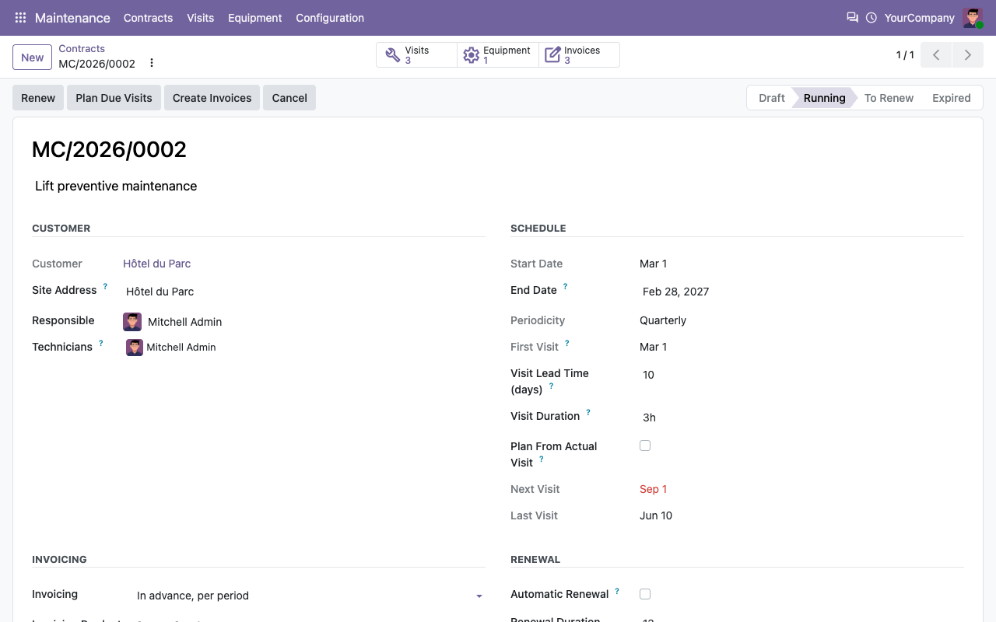996x622 pixels.
Task: Set status to Expired
Action: 951,98
